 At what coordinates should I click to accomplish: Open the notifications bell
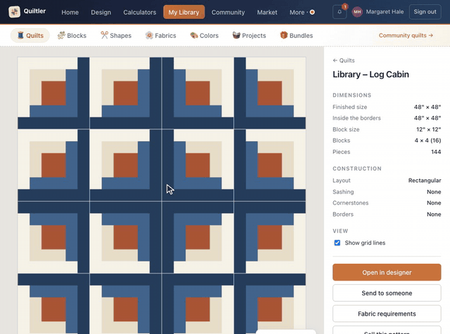(340, 12)
